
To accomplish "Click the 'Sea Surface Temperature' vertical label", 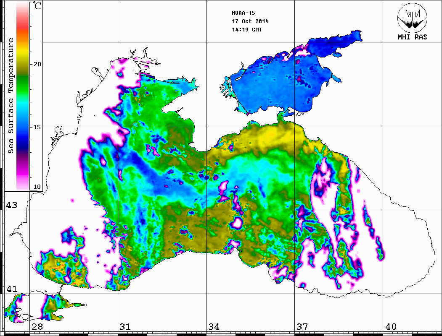I will click(x=11, y=96).
